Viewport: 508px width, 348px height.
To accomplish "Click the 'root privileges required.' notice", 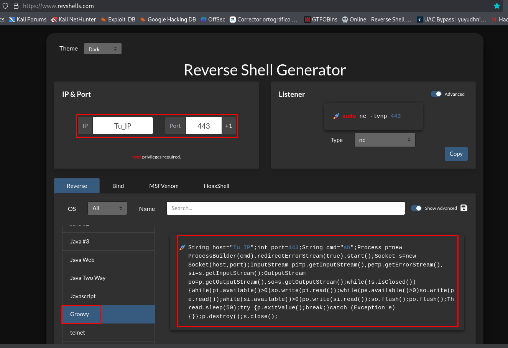I will point(156,157).
